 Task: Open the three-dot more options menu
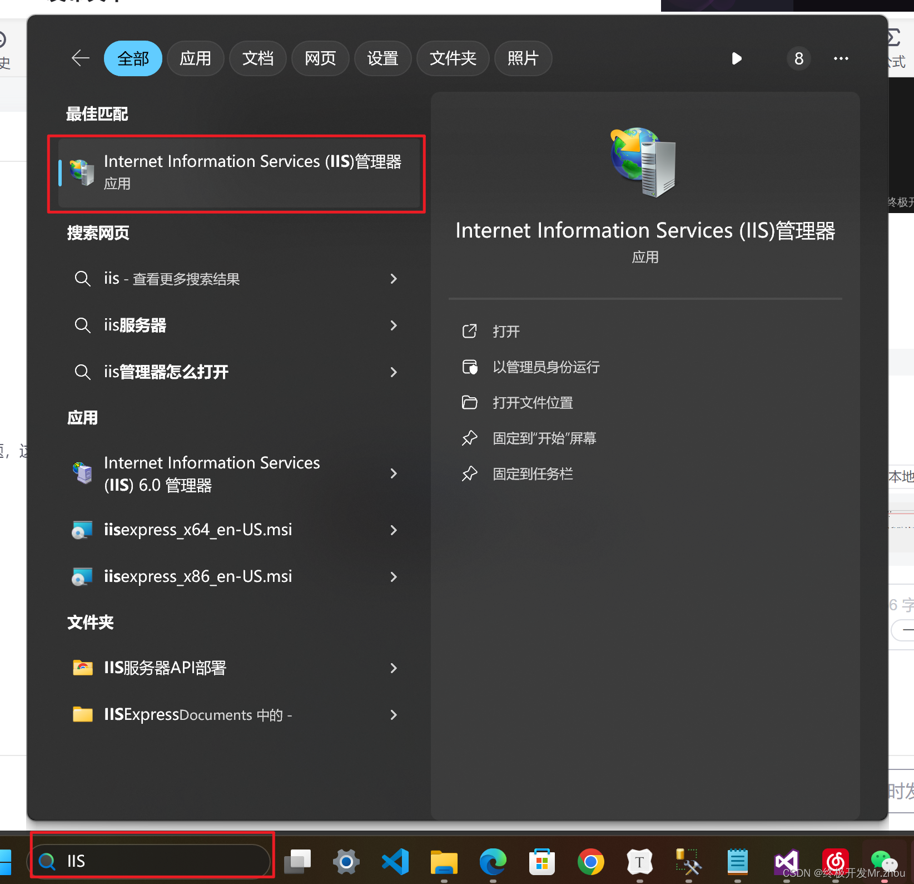(841, 58)
